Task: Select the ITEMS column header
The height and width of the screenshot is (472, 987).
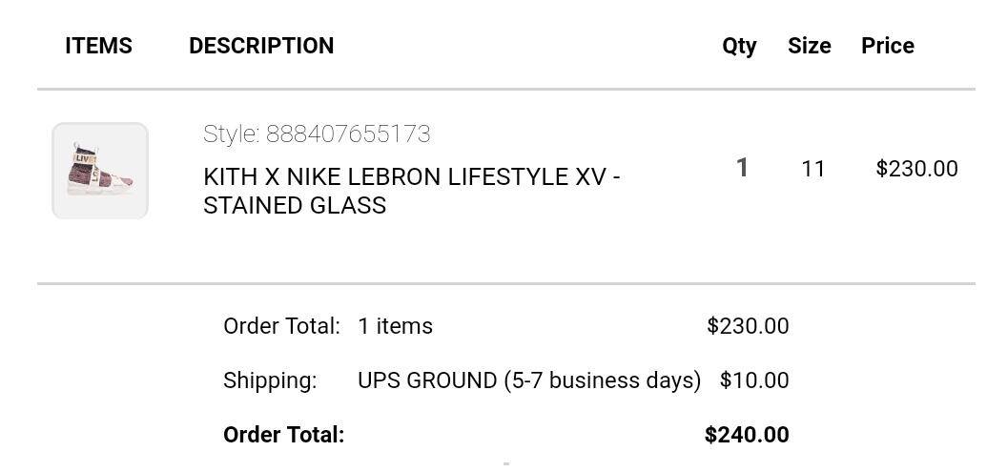Action: pos(99,46)
